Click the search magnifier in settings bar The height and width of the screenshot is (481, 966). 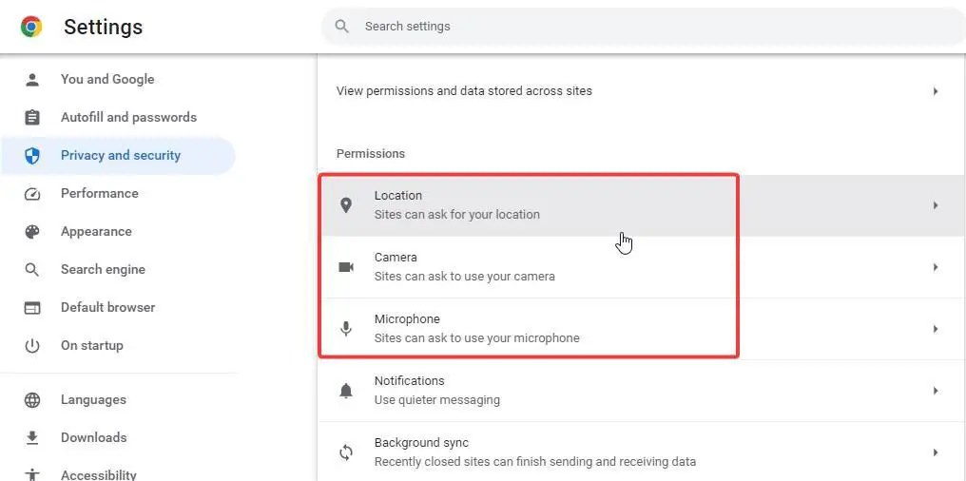[342, 27]
